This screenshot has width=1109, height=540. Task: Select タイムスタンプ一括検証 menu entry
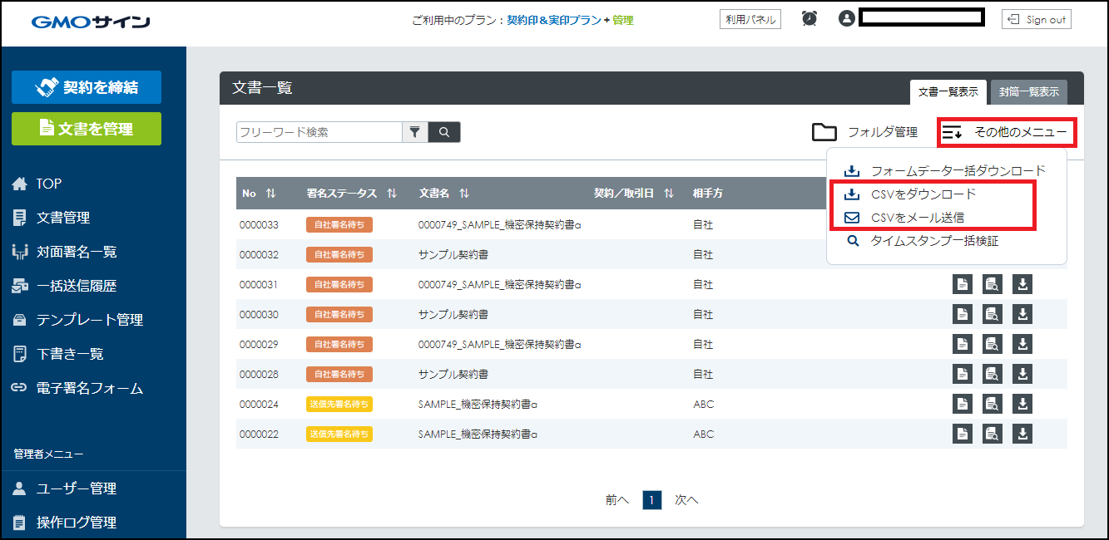pyautogui.click(x=923, y=241)
